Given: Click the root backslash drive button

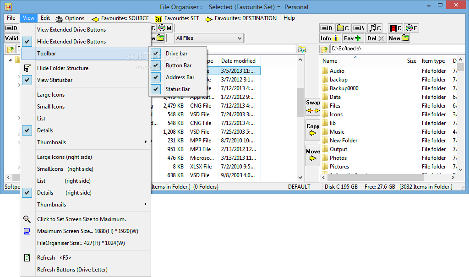Looking at the screenshot, I should pos(359,28).
